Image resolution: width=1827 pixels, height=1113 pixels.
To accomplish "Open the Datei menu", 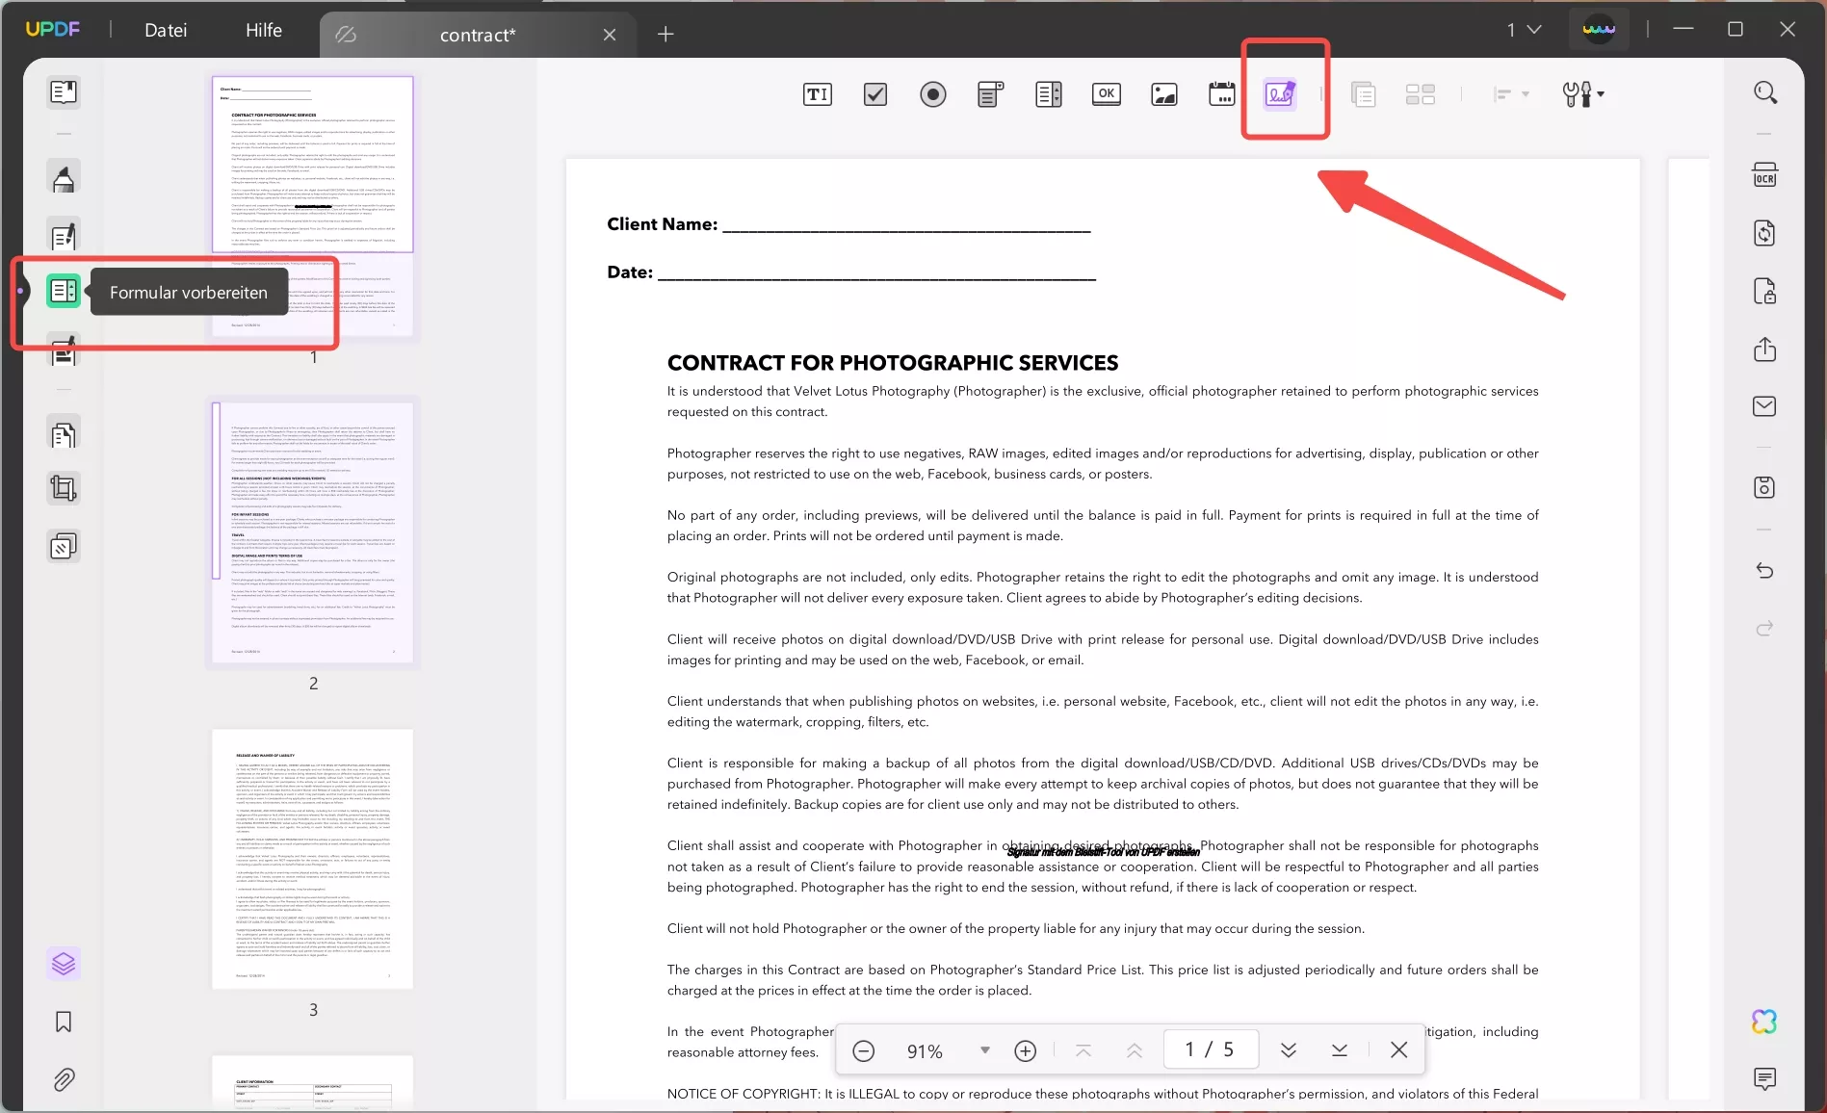I will [166, 30].
